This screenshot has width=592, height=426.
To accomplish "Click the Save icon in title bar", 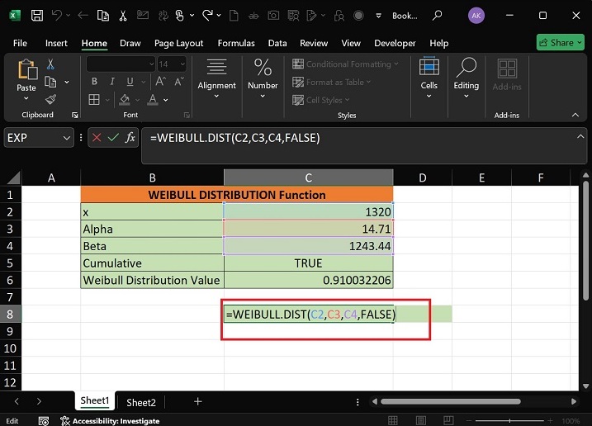I will [38, 16].
